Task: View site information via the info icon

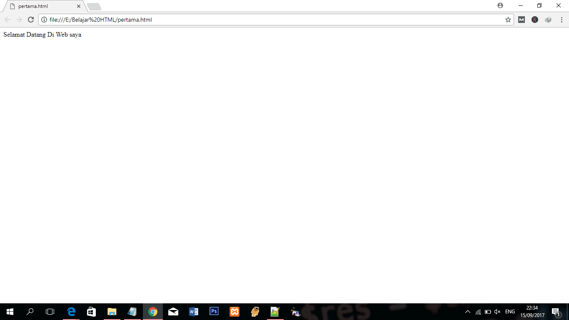Action: click(44, 20)
